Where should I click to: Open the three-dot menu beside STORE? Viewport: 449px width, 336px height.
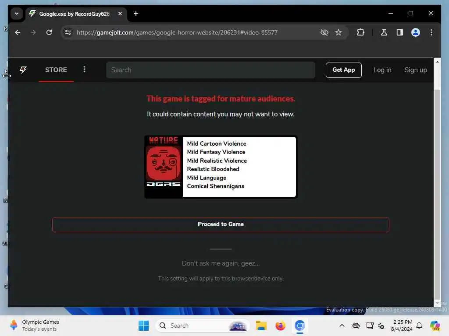84,70
